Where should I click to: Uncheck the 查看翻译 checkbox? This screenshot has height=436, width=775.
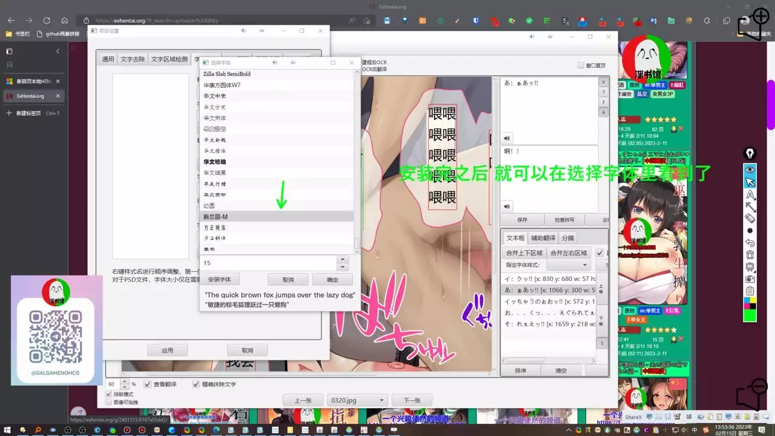click(x=148, y=384)
